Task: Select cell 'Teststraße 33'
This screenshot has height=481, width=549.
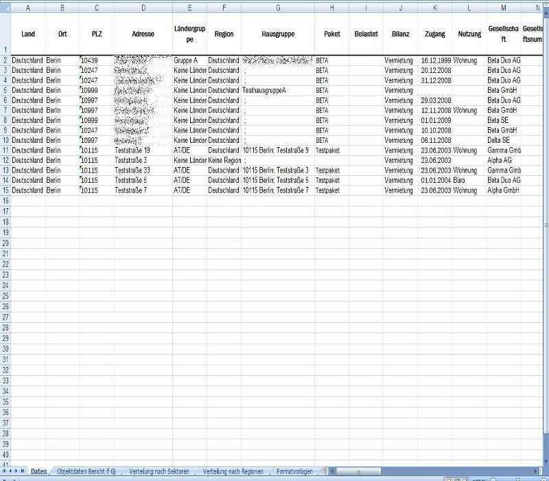Action: 143,170
